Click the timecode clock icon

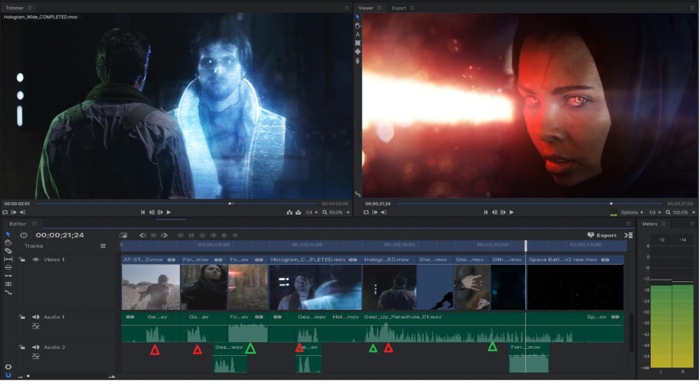pos(24,235)
